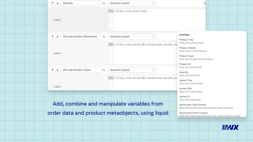Screen dimensions: 253x142
Task: Select Variant SKU variable from list
Action: point(191,90)
